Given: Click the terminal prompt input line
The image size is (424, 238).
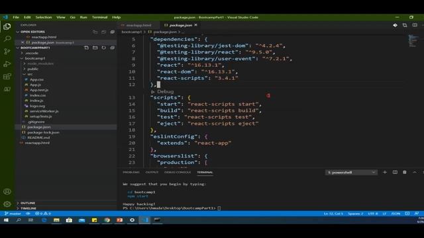Looking at the screenshot, I should tap(172, 208).
